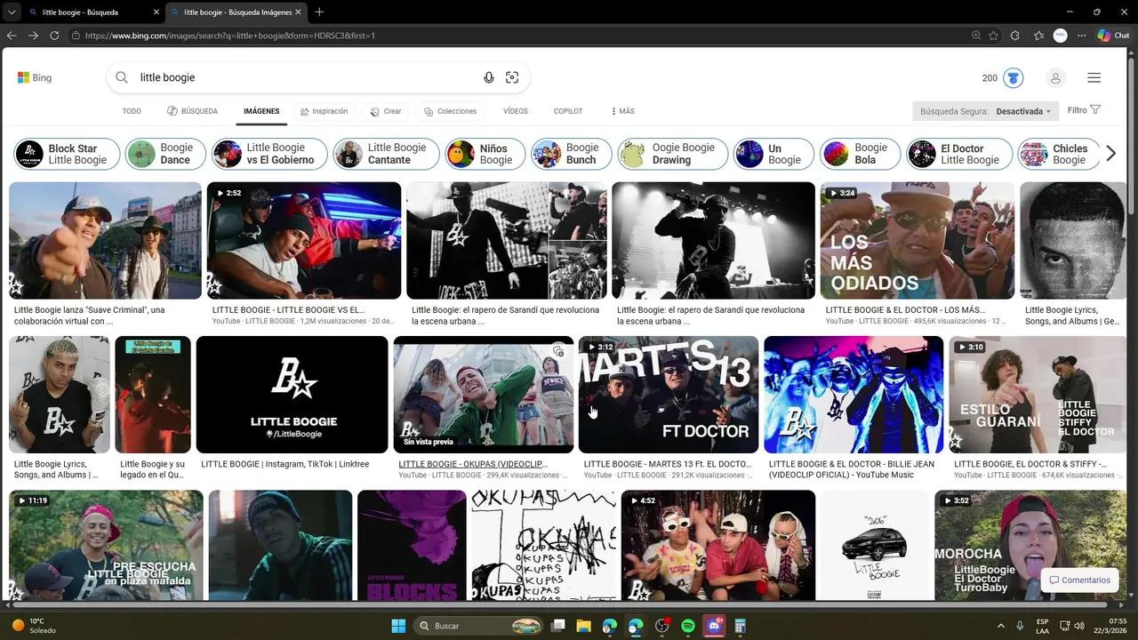1138x640 pixels.
Task: Switch to the COPILOT tab
Action: coord(568,111)
